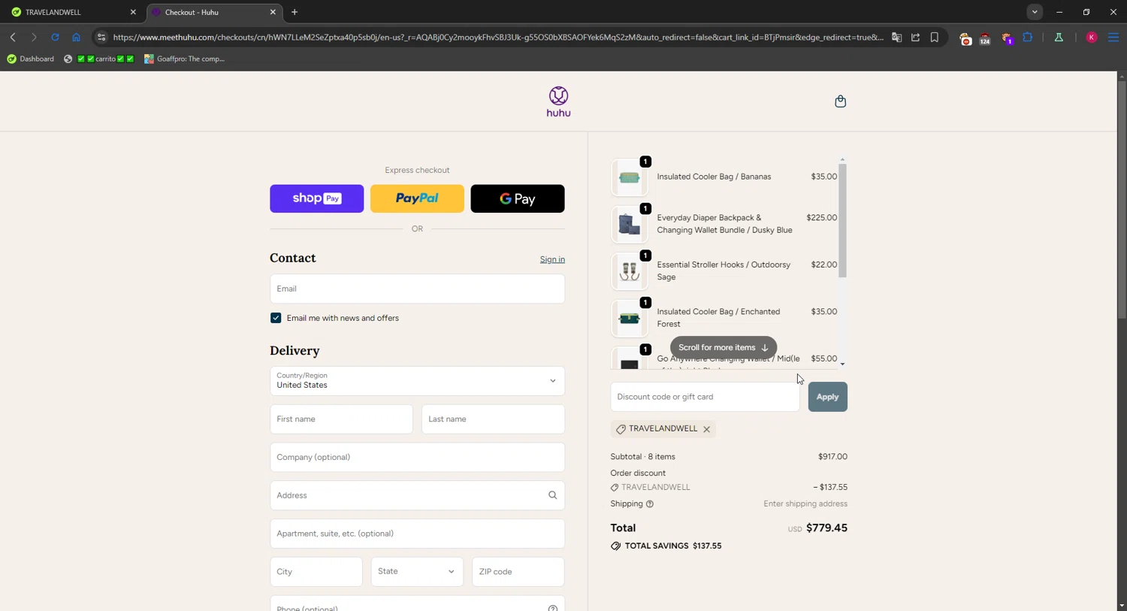
Task: Open the Goaffpro bookmark
Action: pos(185,59)
